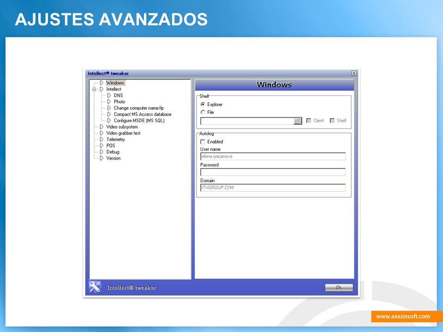Click the arrow icon beside Windows node

102,83
